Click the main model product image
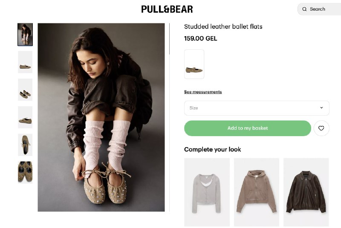341x228 pixels. coord(101,117)
